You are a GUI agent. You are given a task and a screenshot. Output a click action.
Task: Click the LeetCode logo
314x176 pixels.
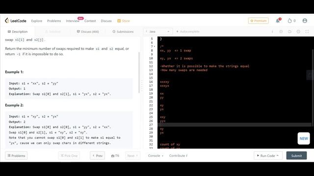point(16,21)
